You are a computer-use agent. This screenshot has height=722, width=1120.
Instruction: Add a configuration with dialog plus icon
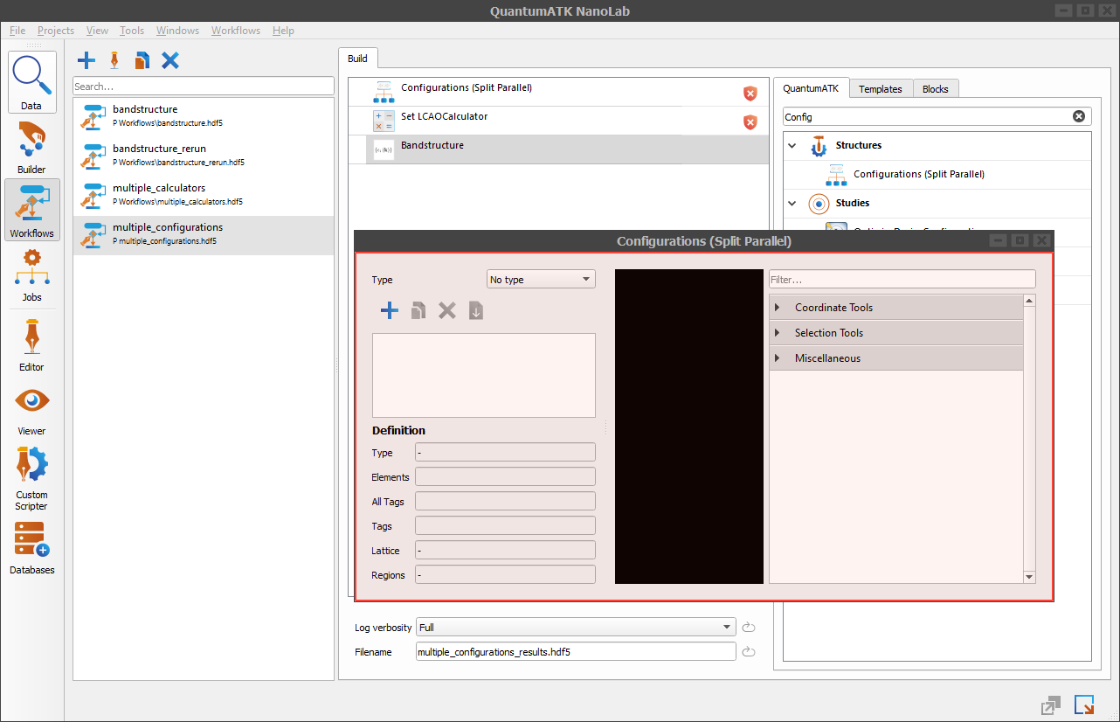click(390, 310)
